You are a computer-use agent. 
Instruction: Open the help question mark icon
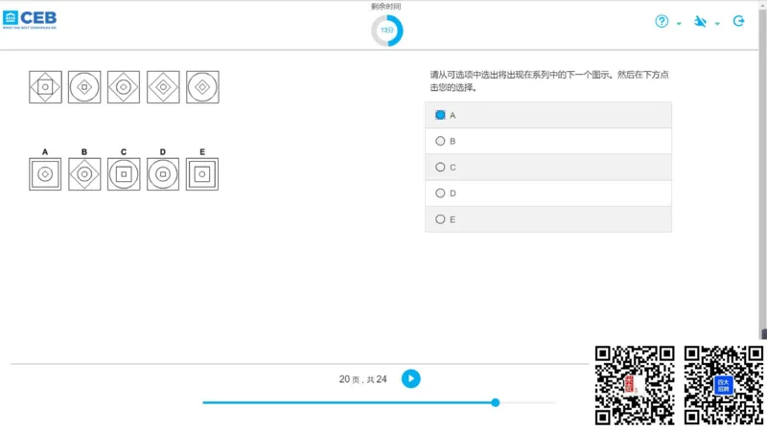coord(662,21)
